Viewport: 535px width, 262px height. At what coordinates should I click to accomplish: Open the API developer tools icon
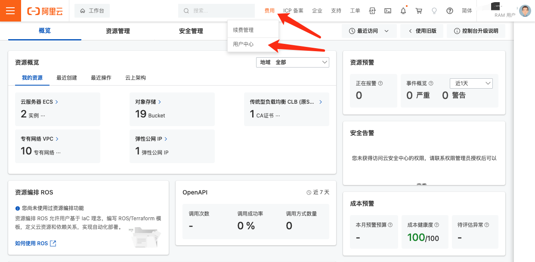pos(373,11)
